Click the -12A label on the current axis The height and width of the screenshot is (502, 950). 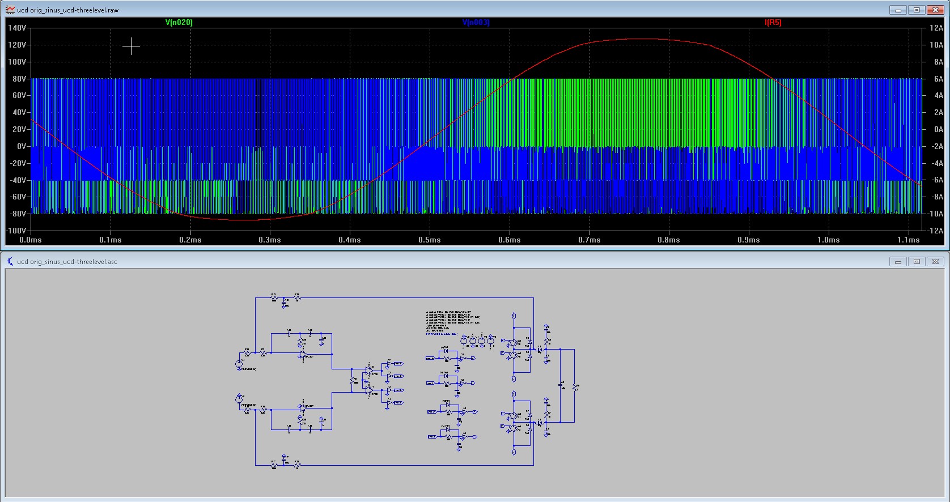(x=935, y=231)
